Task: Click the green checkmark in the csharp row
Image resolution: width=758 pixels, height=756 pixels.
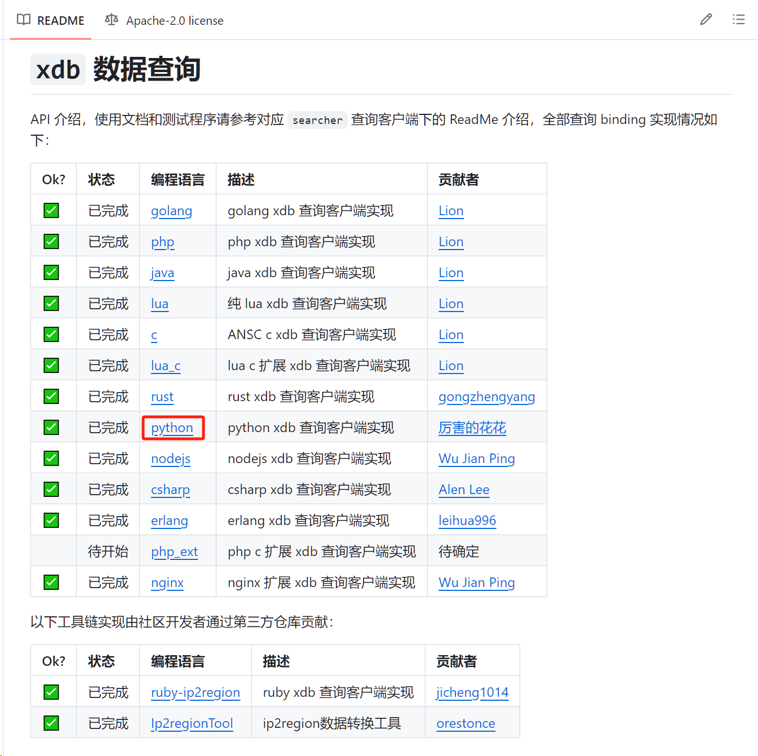Action: [x=51, y=489]
